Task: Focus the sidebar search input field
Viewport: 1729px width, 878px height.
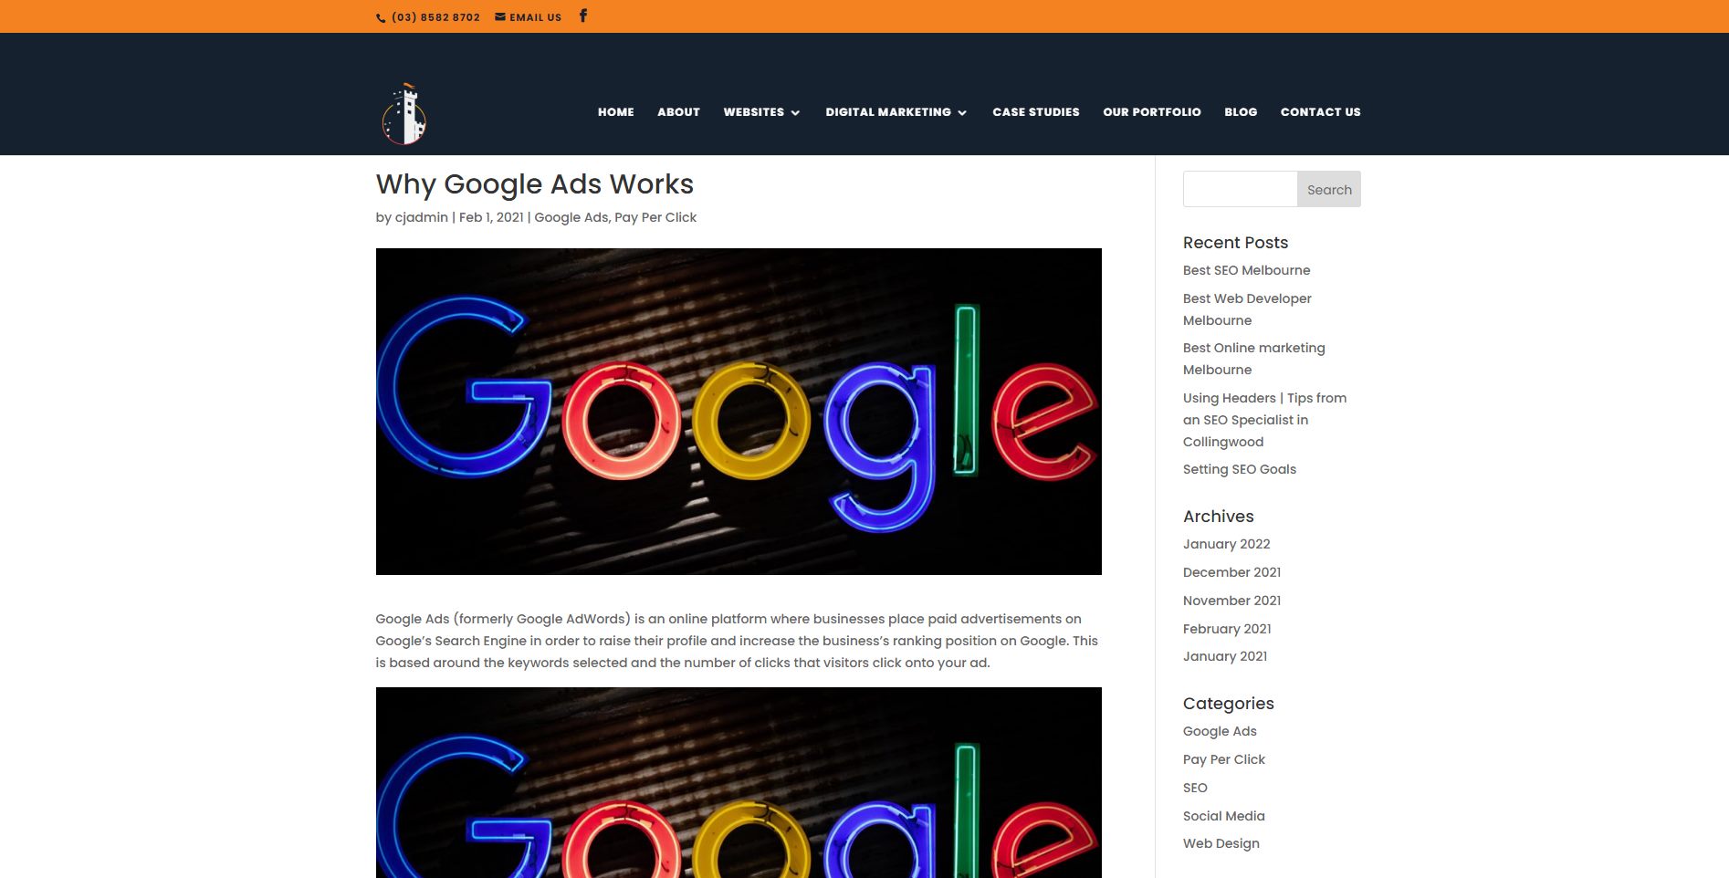Action: [1240, 189]
